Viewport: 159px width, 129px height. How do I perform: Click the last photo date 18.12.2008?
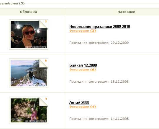tap(120, 82)
